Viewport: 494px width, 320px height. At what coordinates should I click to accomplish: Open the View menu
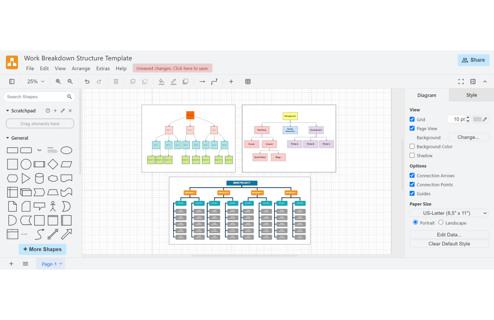[60, 68]
